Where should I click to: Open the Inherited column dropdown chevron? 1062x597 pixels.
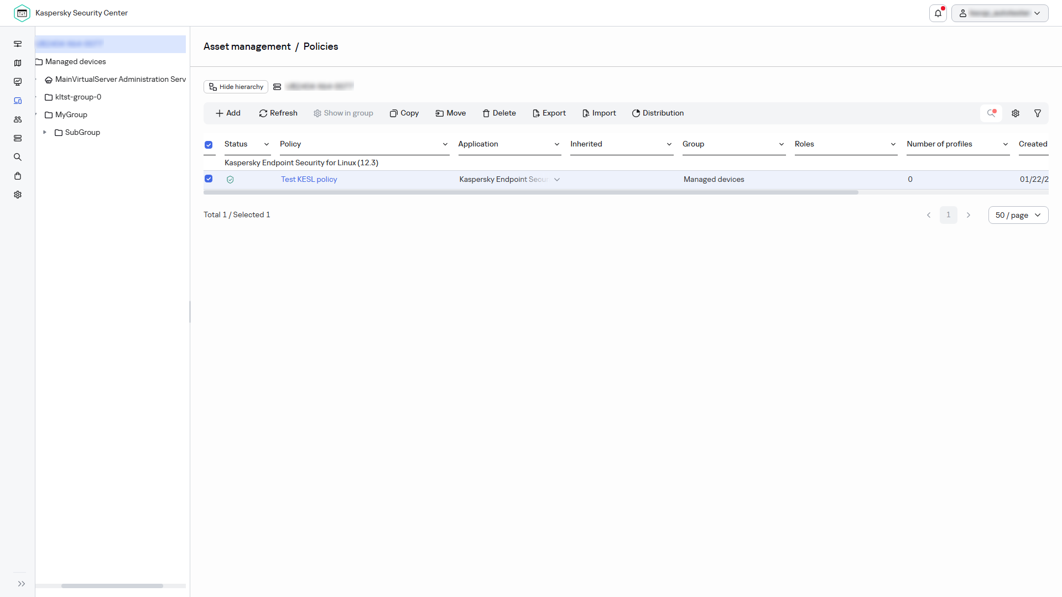669,144
